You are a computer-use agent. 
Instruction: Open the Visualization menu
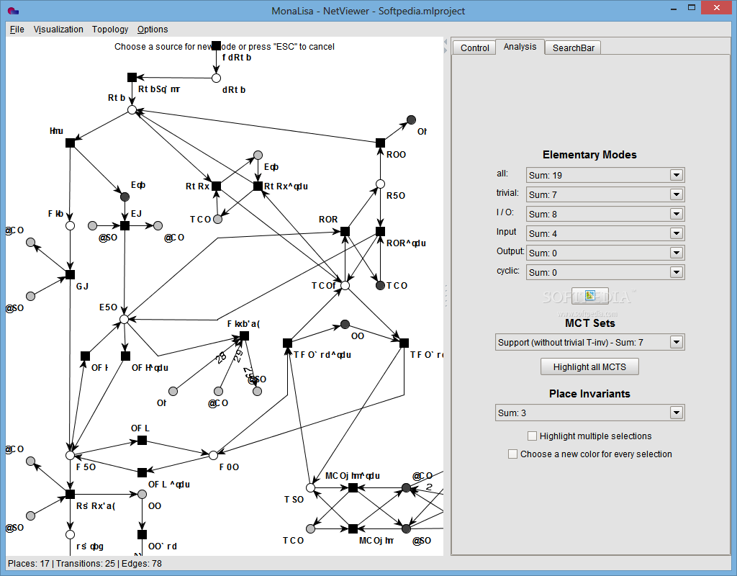pos(58,29)
